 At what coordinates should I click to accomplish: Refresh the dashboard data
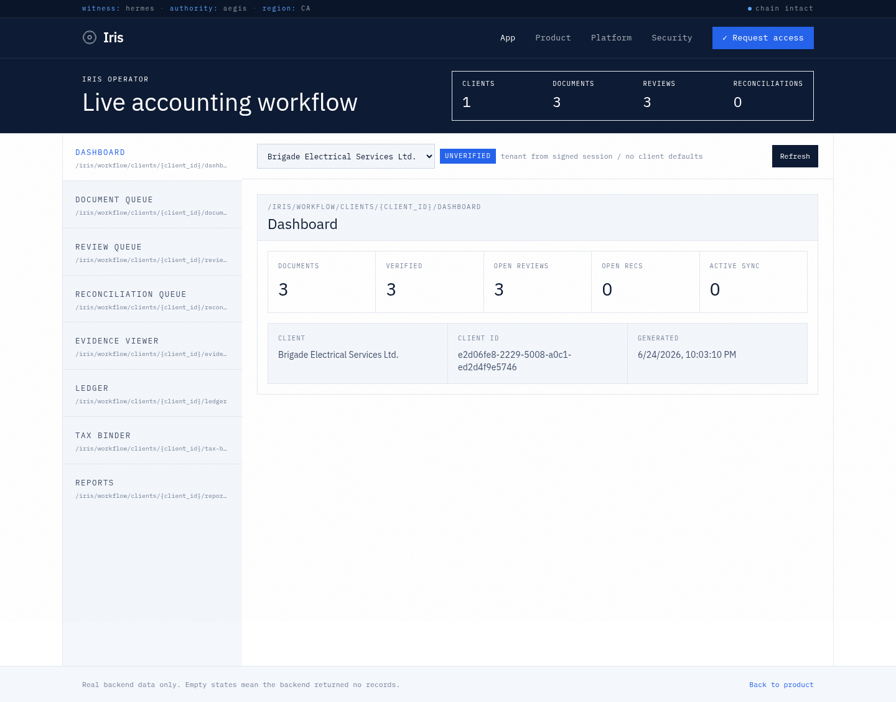pos(795,156)
